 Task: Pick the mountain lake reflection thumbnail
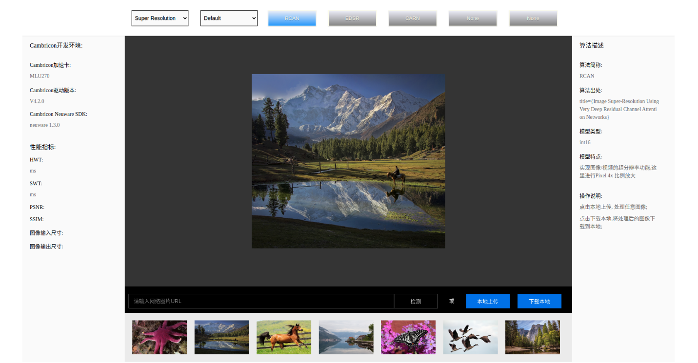coord(221,337)
